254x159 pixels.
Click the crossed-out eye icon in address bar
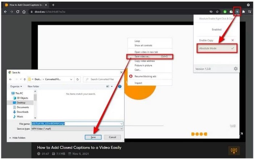211,12
